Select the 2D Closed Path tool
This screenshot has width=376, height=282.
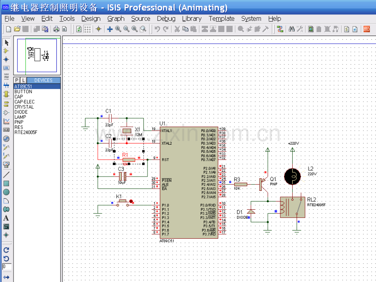tap(6, 209)
